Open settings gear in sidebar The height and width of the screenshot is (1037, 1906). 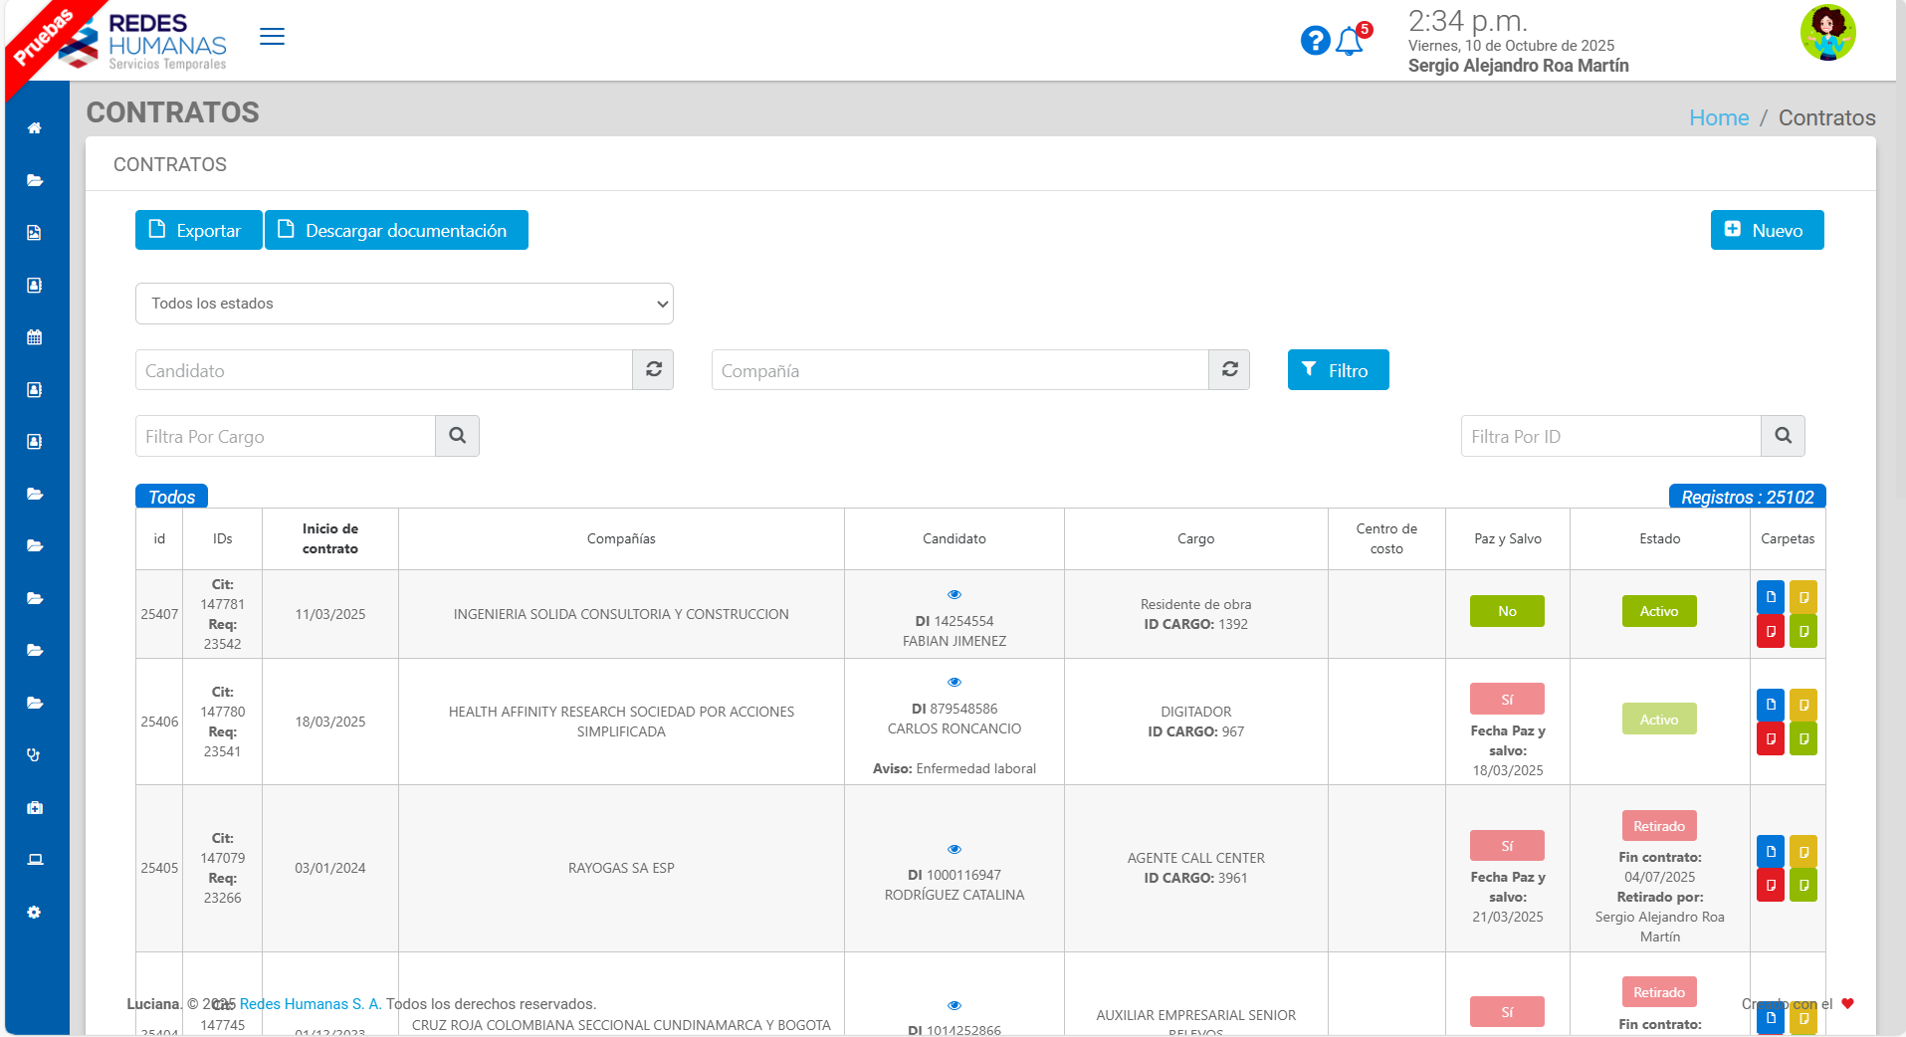[x=35, y=913]
